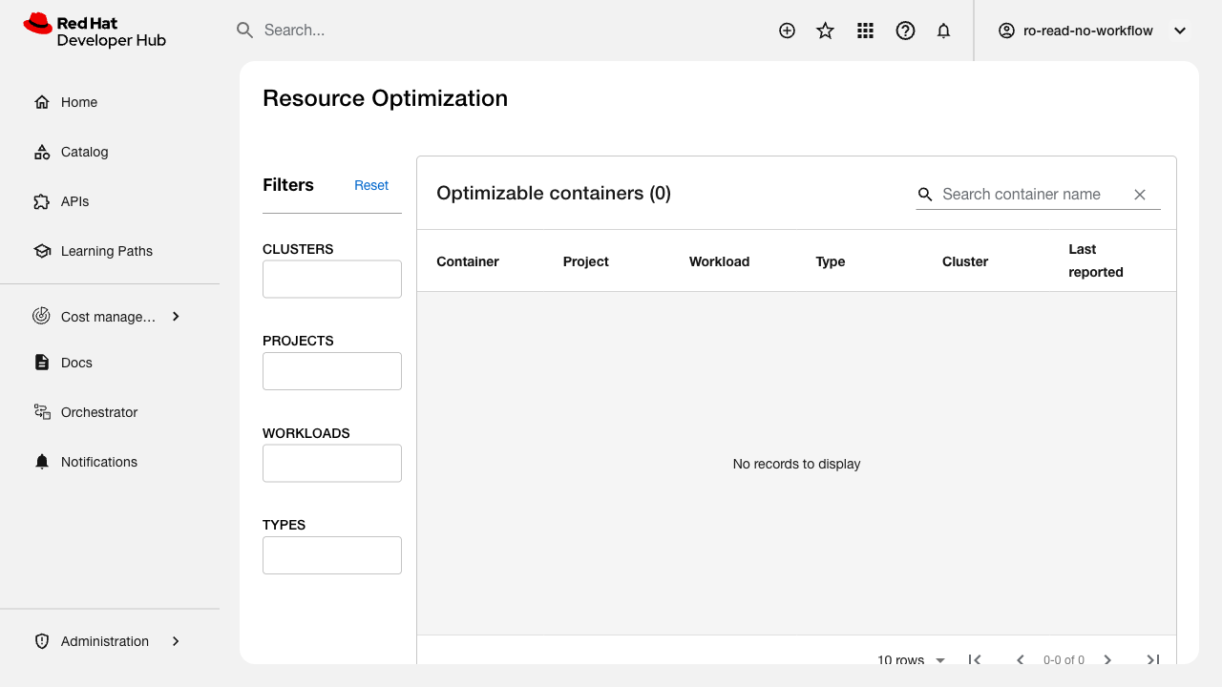Clear the container name search field
Screen dimensions: 1222x687
point(1139,195)
